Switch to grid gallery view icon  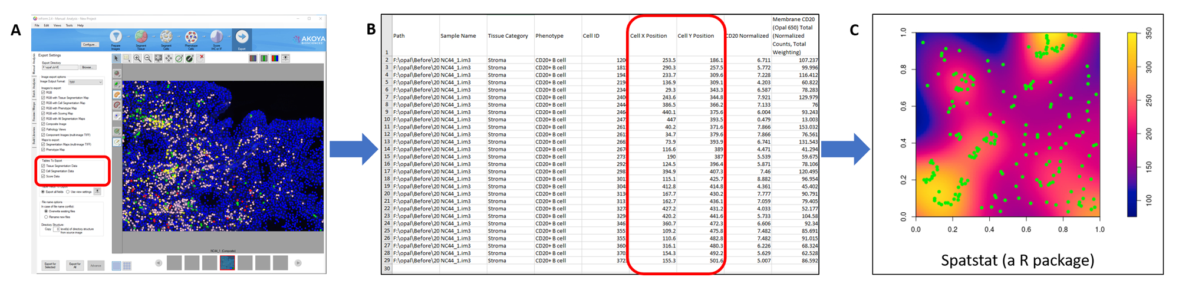pyautogui.click(x=127, y=266)
